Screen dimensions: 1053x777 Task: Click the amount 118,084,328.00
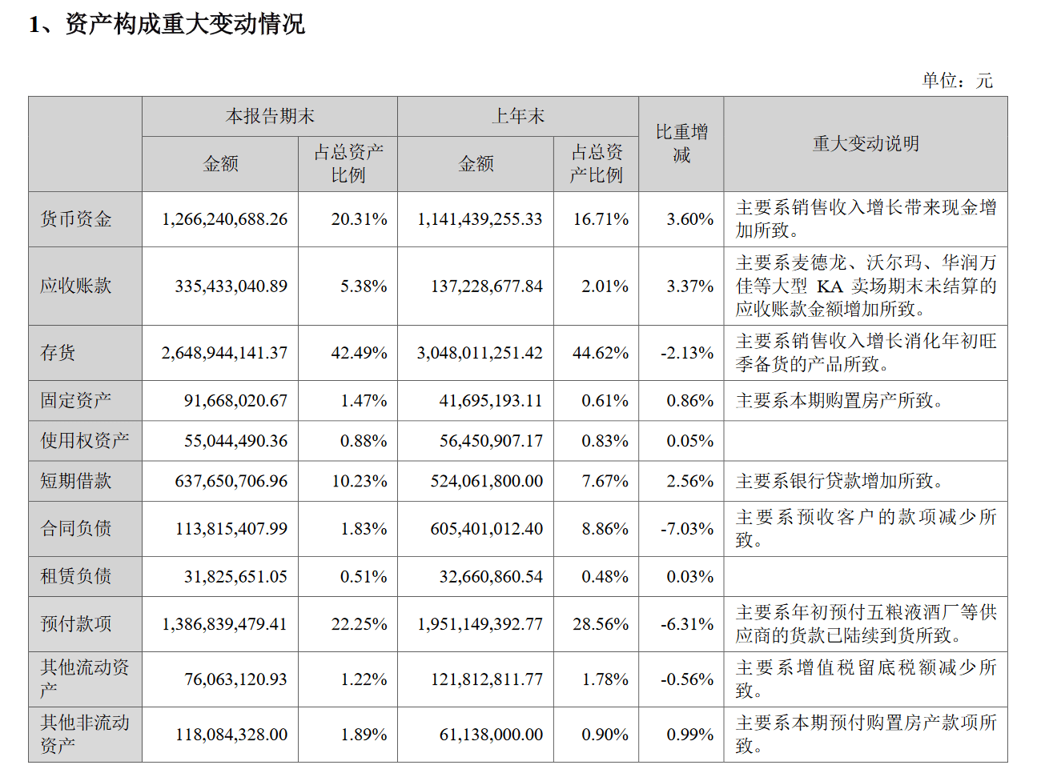(231, 735)
